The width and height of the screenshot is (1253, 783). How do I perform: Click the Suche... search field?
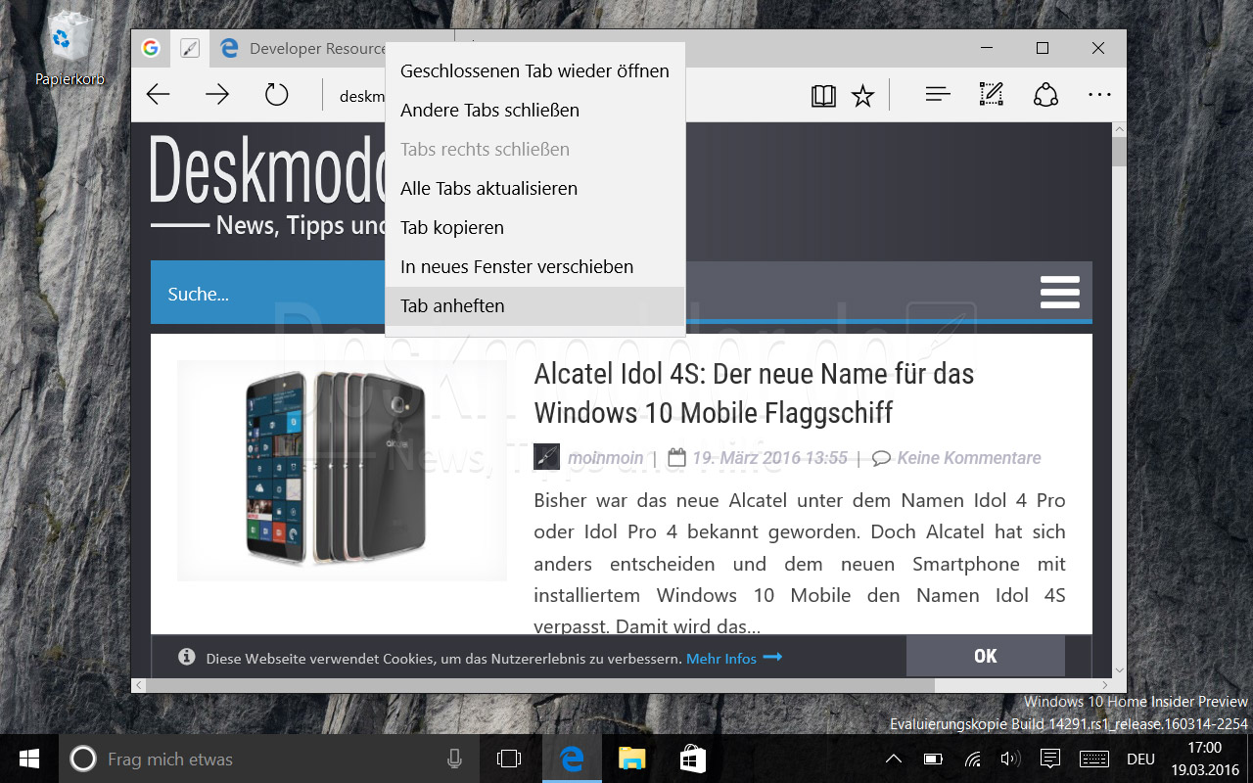coord(267,294)
